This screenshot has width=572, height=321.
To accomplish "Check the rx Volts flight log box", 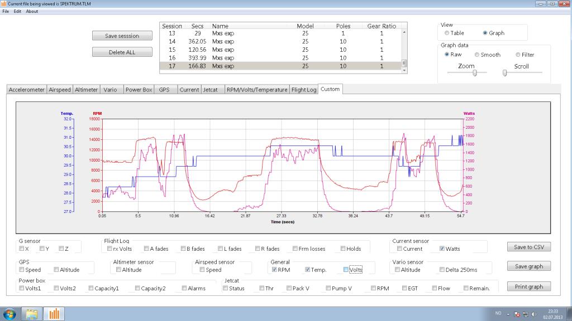I will [x=108, y=249].
